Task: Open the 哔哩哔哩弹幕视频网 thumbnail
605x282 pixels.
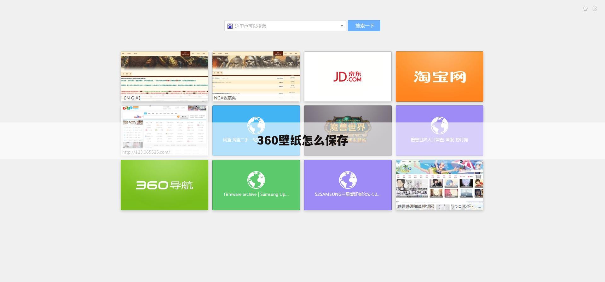Action: (440, 185)
